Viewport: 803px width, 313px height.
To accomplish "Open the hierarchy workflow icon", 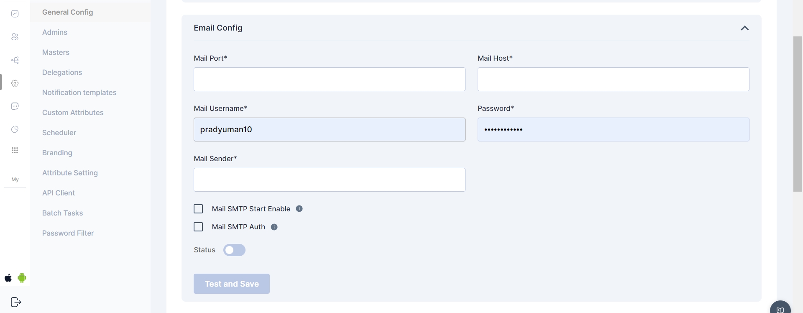I will 15,60.
